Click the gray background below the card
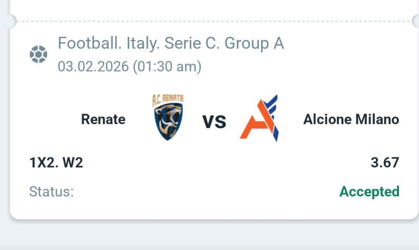Image resolution: width=419 pixels, height=250 pixels. click(209, 235)
